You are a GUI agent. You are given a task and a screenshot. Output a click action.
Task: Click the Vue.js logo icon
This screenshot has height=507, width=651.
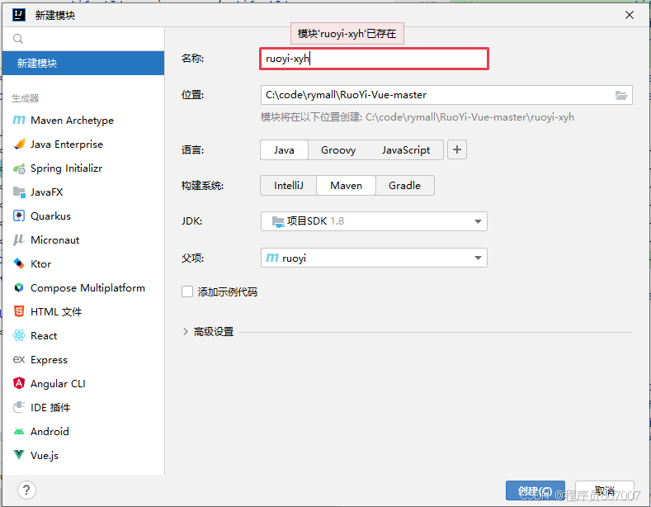click(x=19, y=455)
